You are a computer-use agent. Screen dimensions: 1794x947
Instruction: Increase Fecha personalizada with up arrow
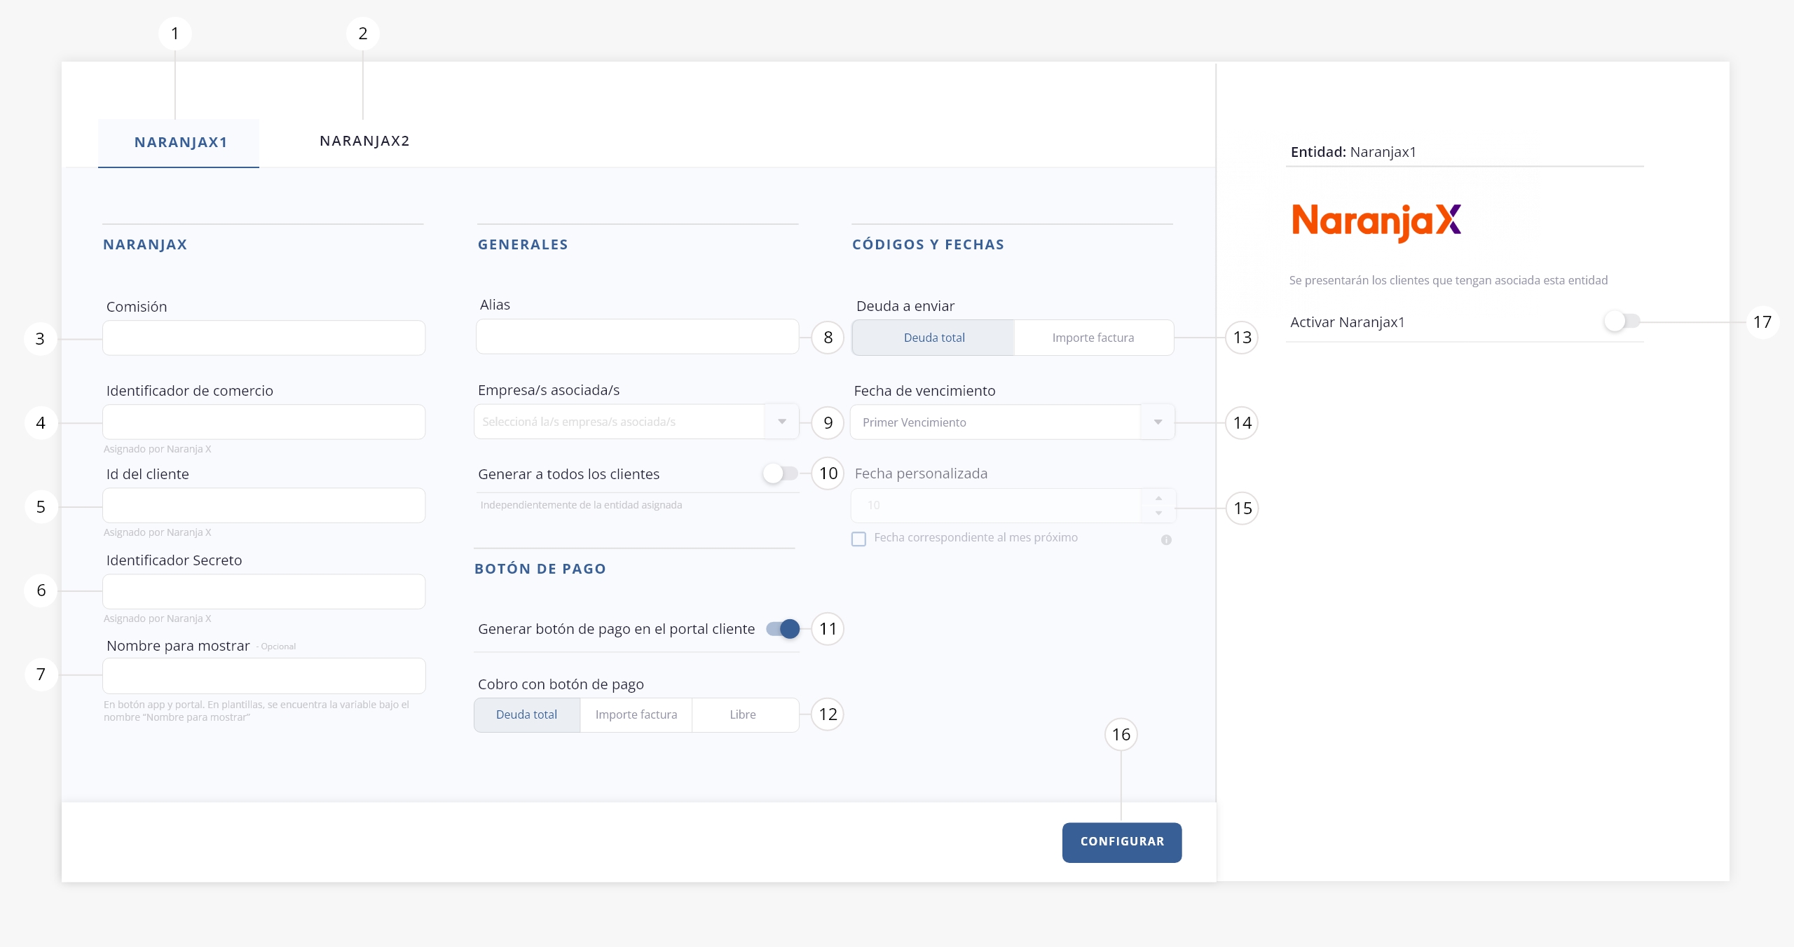click(x=1158, y=498)
